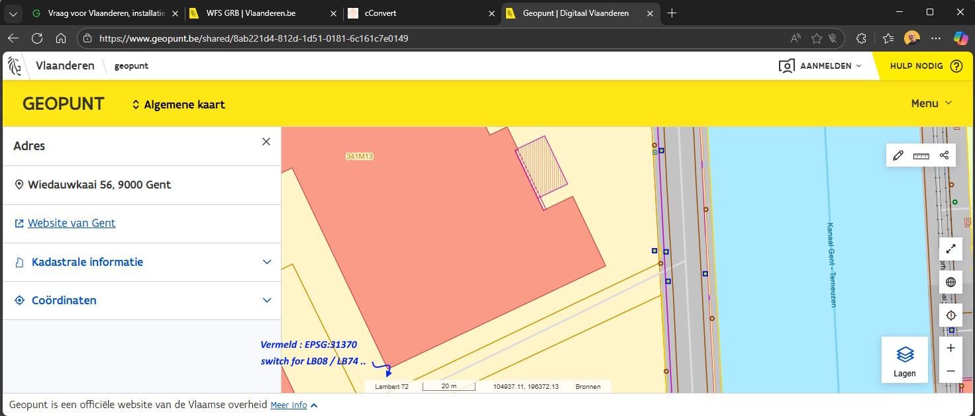
Task: Open the Menu dropdown
Action: (931, 103)
